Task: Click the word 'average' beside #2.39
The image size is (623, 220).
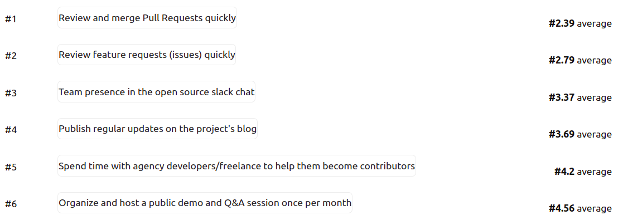Action: pos(595,24)
